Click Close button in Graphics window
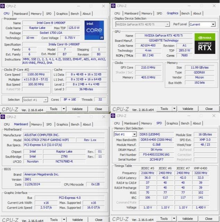 tap(209, 109)
